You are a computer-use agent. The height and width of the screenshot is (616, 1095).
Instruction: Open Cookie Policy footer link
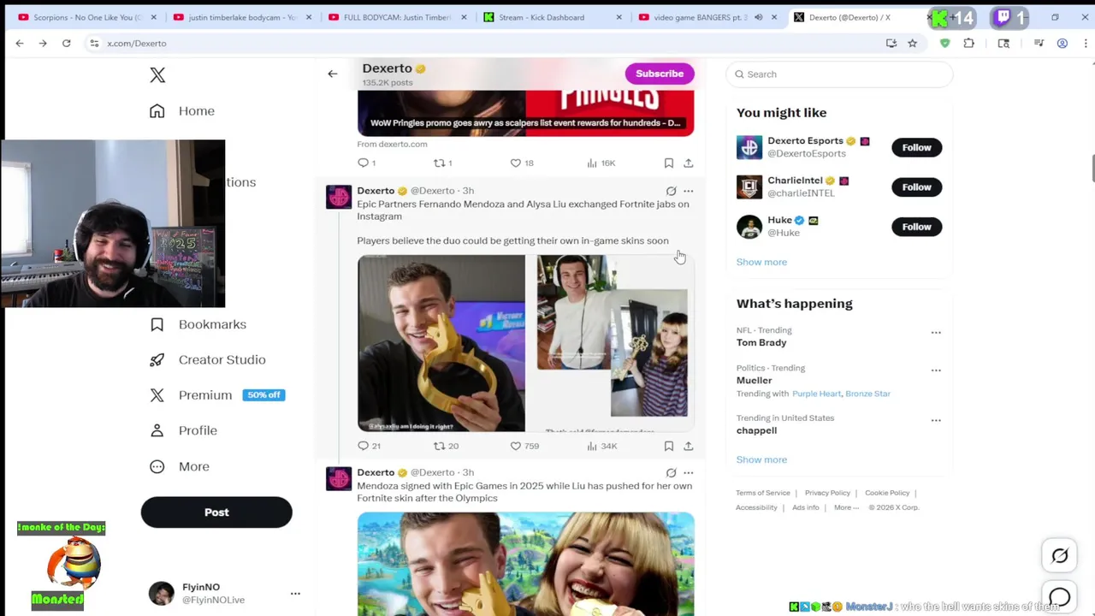tap(887, 493)
